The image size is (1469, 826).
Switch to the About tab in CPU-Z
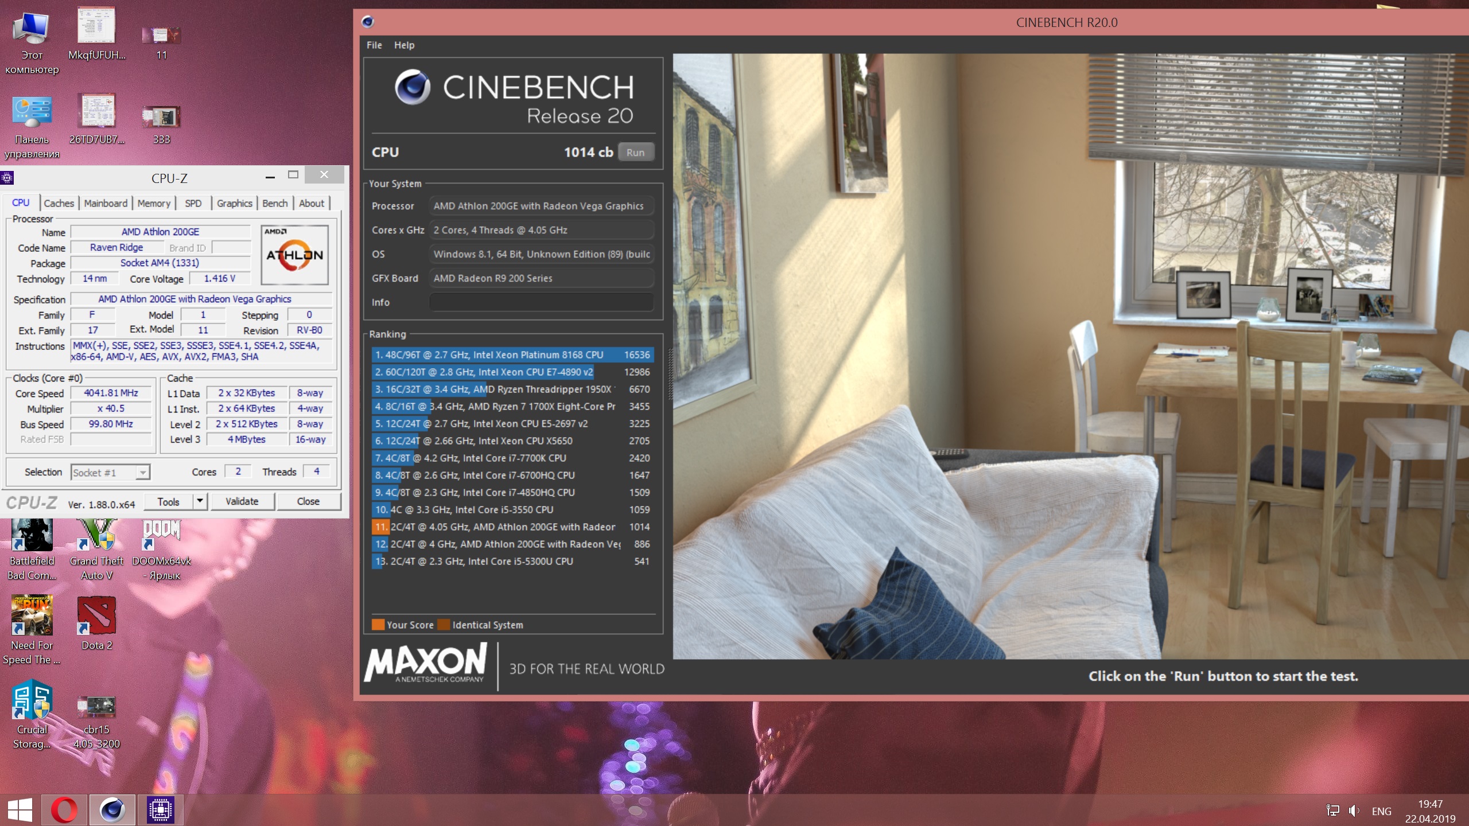pos(312,203)
